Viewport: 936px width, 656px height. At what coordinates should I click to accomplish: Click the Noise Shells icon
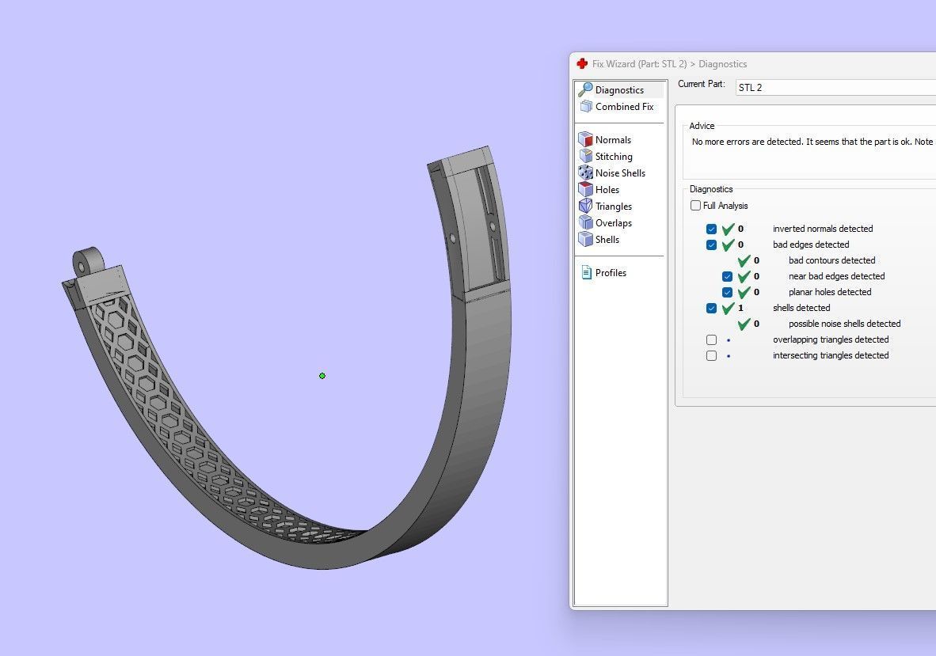(586, 173)
